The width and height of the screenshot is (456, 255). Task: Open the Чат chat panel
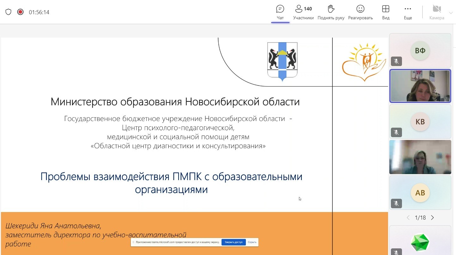click(x=280, y=12)
